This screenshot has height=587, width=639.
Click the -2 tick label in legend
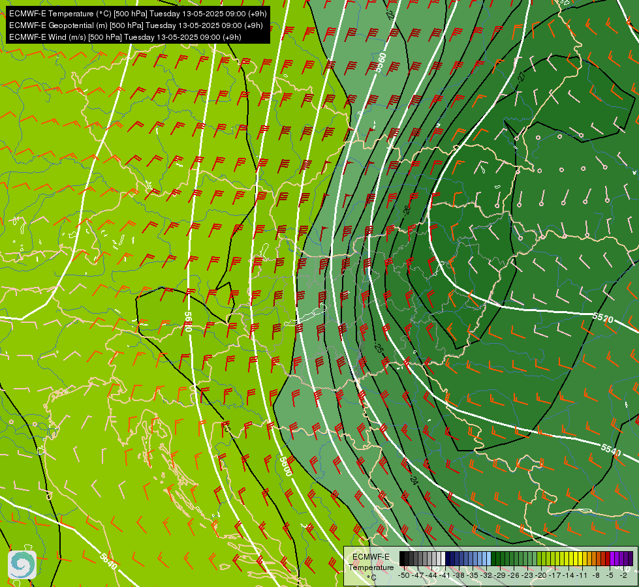pos(623,575)
